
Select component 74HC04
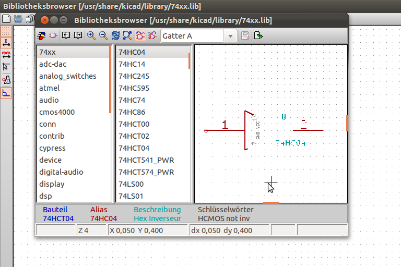tap(152, 52)
